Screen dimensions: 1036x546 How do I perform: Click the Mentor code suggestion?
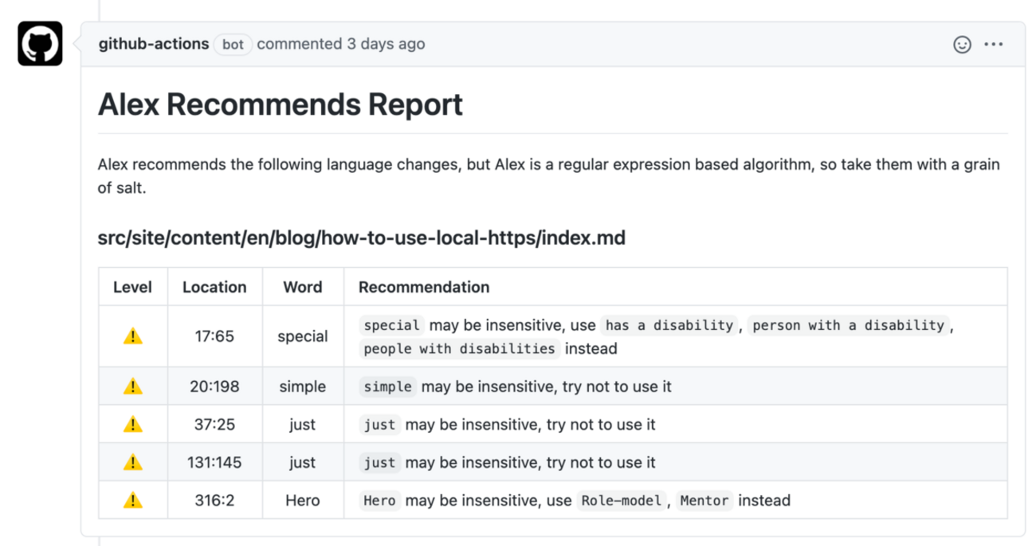pyautogui.click(x=704, y=501)
